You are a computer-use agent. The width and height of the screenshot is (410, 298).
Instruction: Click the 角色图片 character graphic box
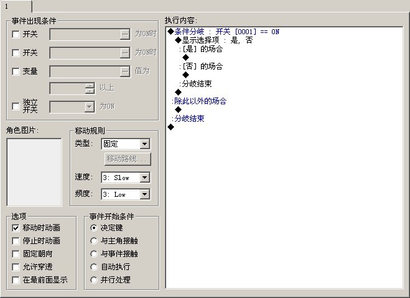[x=34, y=172]
